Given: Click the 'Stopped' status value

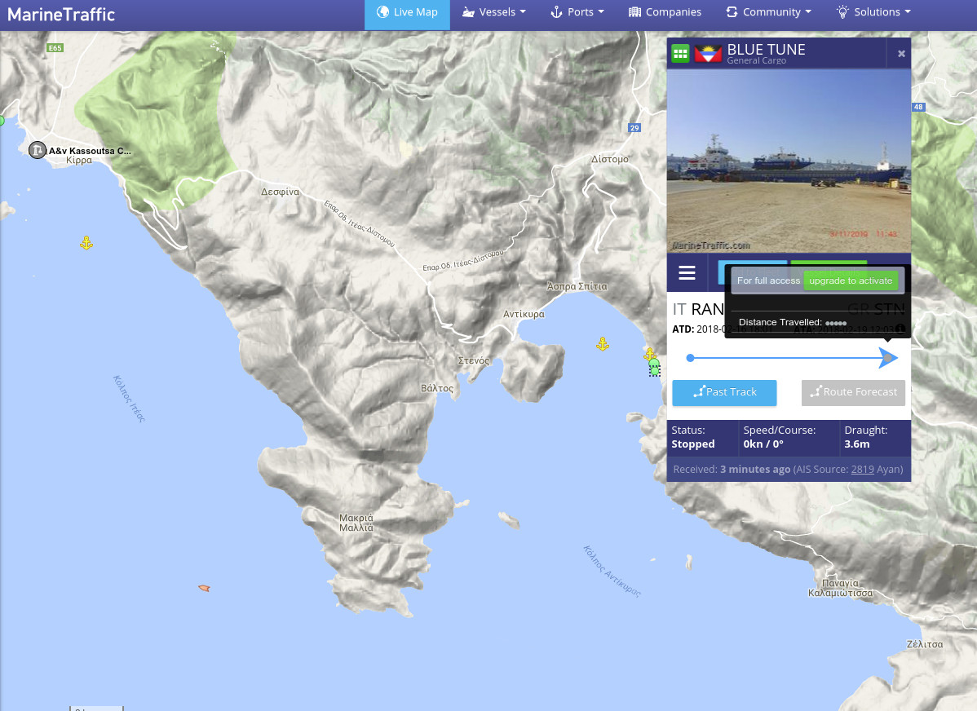Looking at the screenshot, I should click(x=693, y=444).
